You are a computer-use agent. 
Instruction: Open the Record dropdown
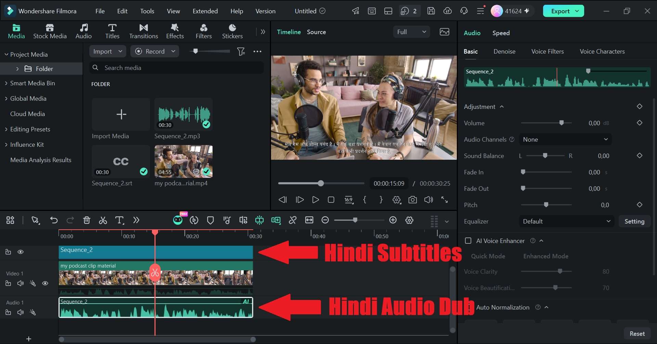[155, 51]
